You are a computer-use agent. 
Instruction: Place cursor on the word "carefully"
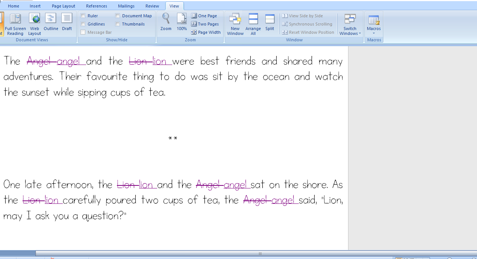[x=82, y=201]
